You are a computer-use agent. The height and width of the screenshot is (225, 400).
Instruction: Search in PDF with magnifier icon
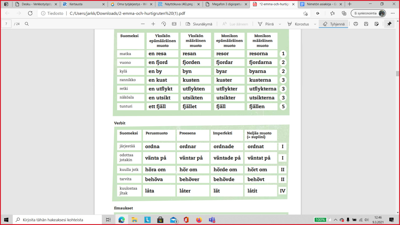(x=27, y=24)
